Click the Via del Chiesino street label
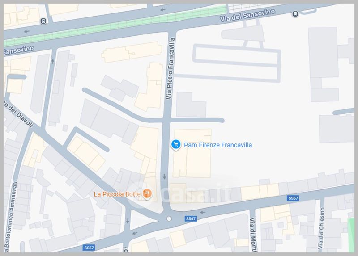Viewport: 358px width, 256px height. (321, 228)
